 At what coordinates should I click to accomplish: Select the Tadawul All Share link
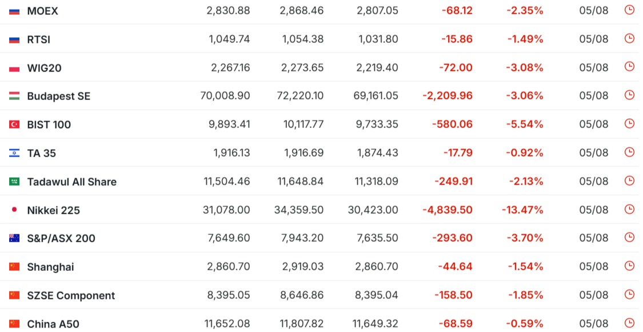point(72,182)
